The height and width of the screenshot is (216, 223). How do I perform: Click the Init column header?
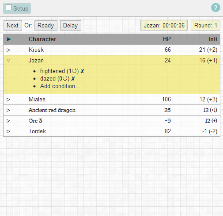pyautogui.click(x=213, y=39)
